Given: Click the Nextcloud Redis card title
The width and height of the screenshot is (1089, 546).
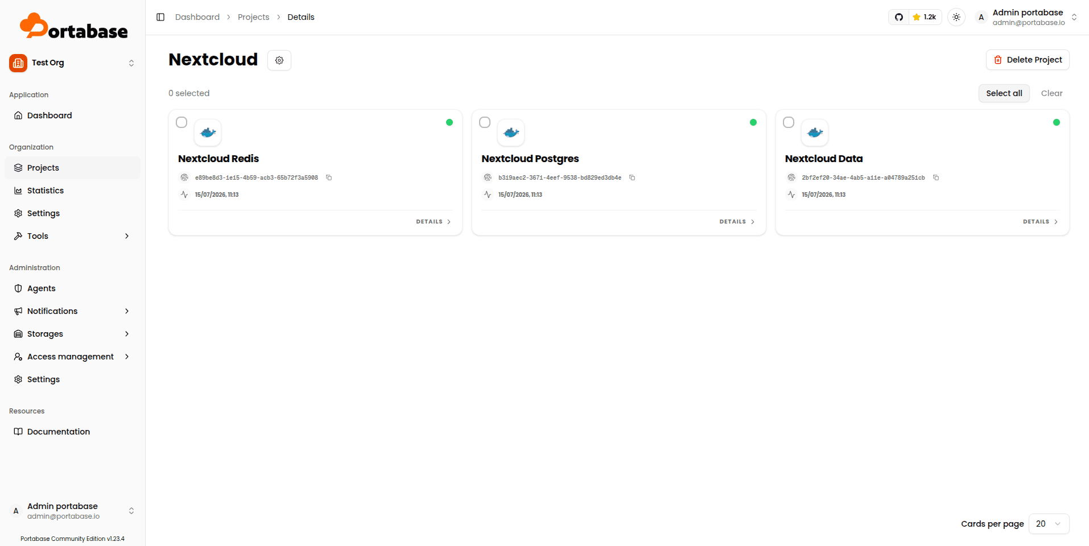Looking at the screenshot, I should (x=218, y=159).
